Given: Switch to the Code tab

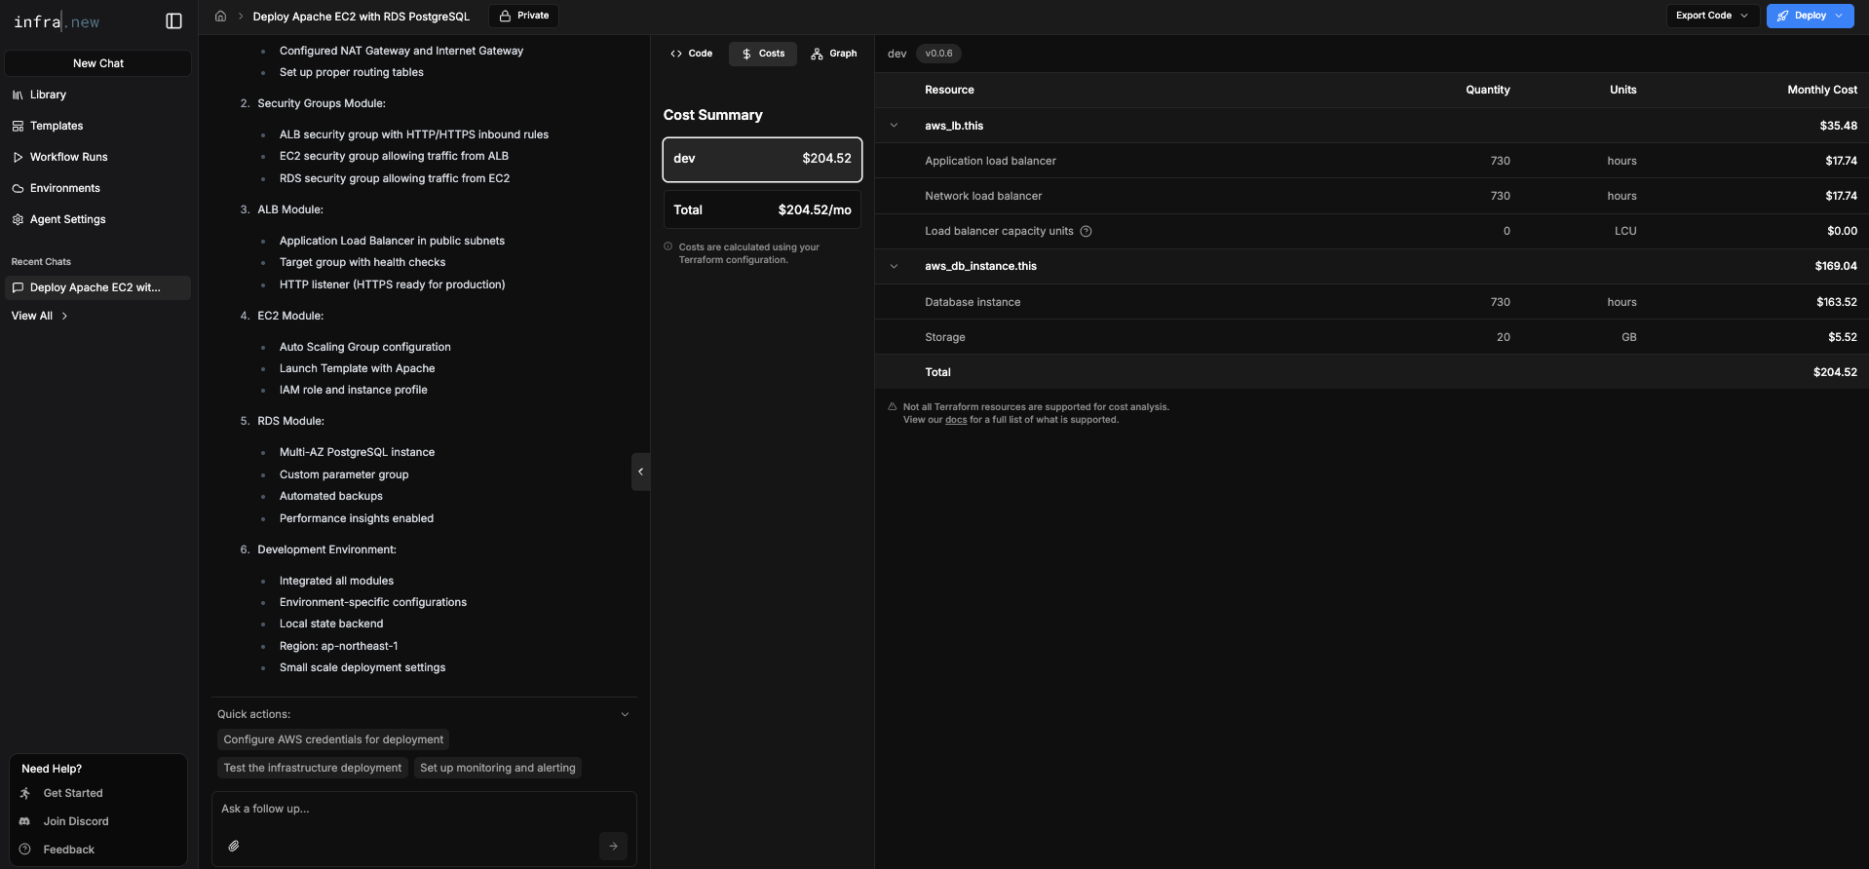Looking at the screenshot, I should (691, 54).
